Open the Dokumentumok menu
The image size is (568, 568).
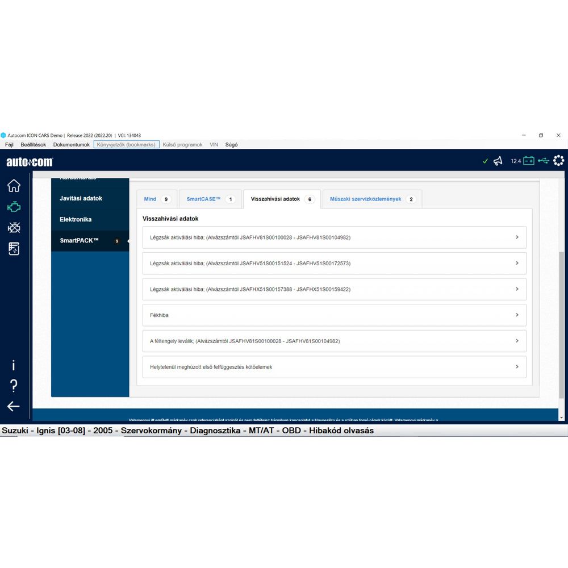[72, 145]
